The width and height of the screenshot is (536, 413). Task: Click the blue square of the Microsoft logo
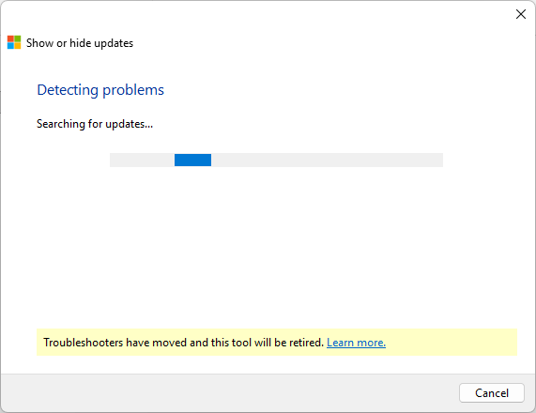pos(10,46)
